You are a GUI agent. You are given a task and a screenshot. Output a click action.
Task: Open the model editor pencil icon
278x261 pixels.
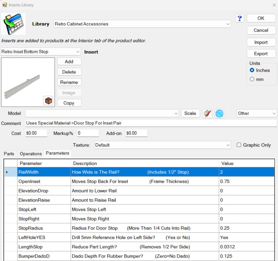tap(207, 113)
